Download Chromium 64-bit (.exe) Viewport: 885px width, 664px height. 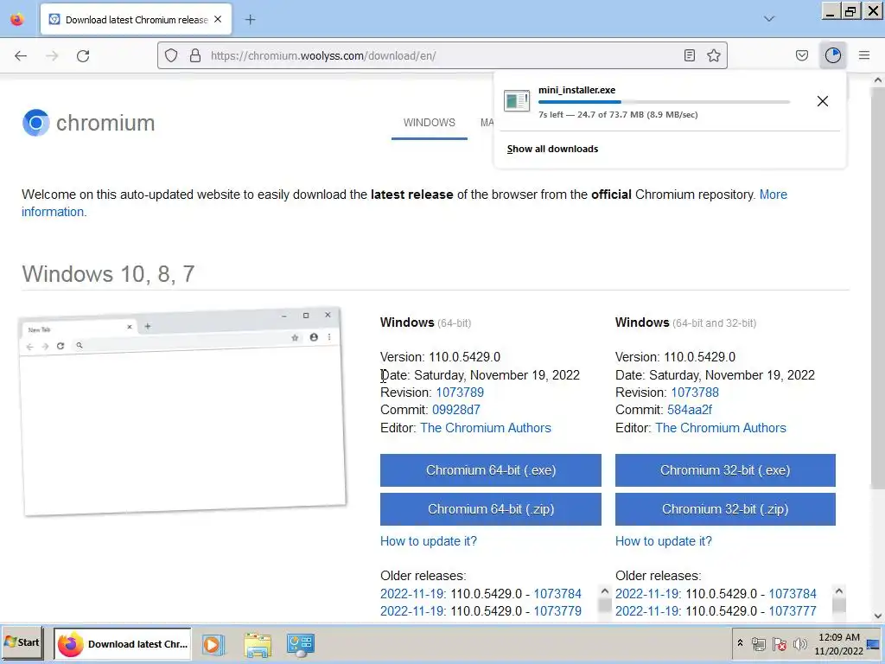(491, 470)
